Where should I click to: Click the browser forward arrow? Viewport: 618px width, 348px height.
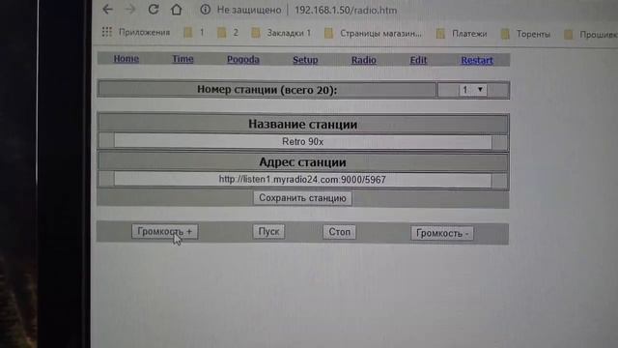pos(130,9)
